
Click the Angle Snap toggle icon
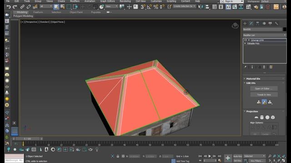(150, 7)
